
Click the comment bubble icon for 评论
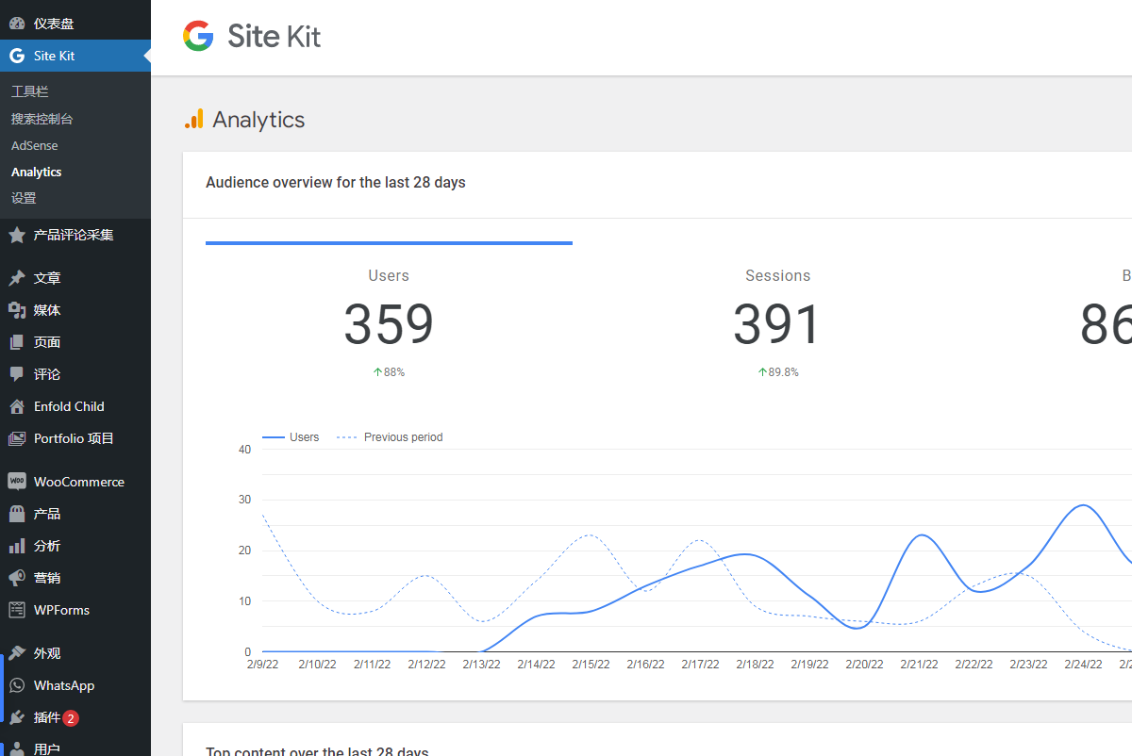[17, 374]
